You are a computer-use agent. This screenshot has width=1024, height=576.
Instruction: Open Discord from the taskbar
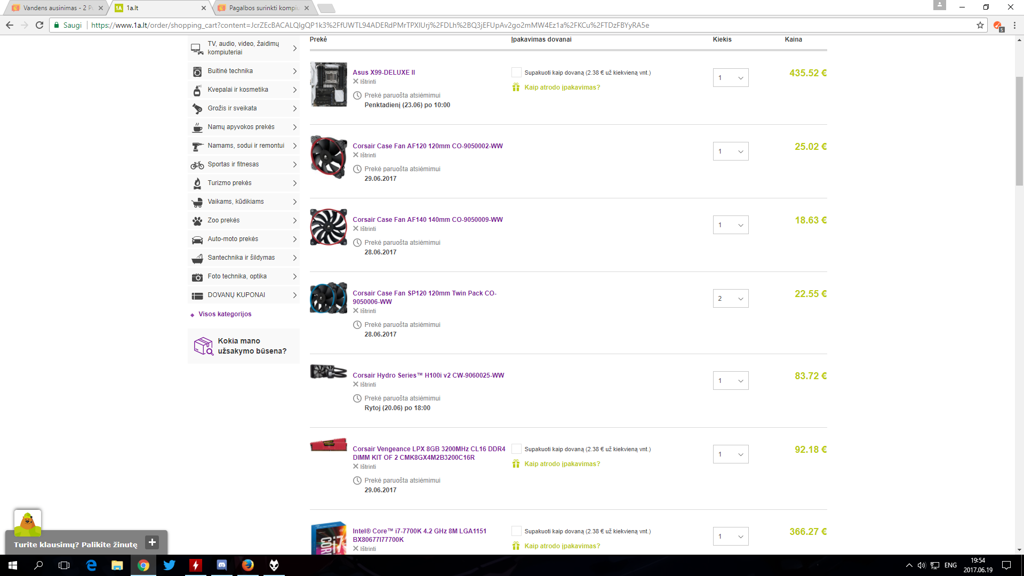222,565
